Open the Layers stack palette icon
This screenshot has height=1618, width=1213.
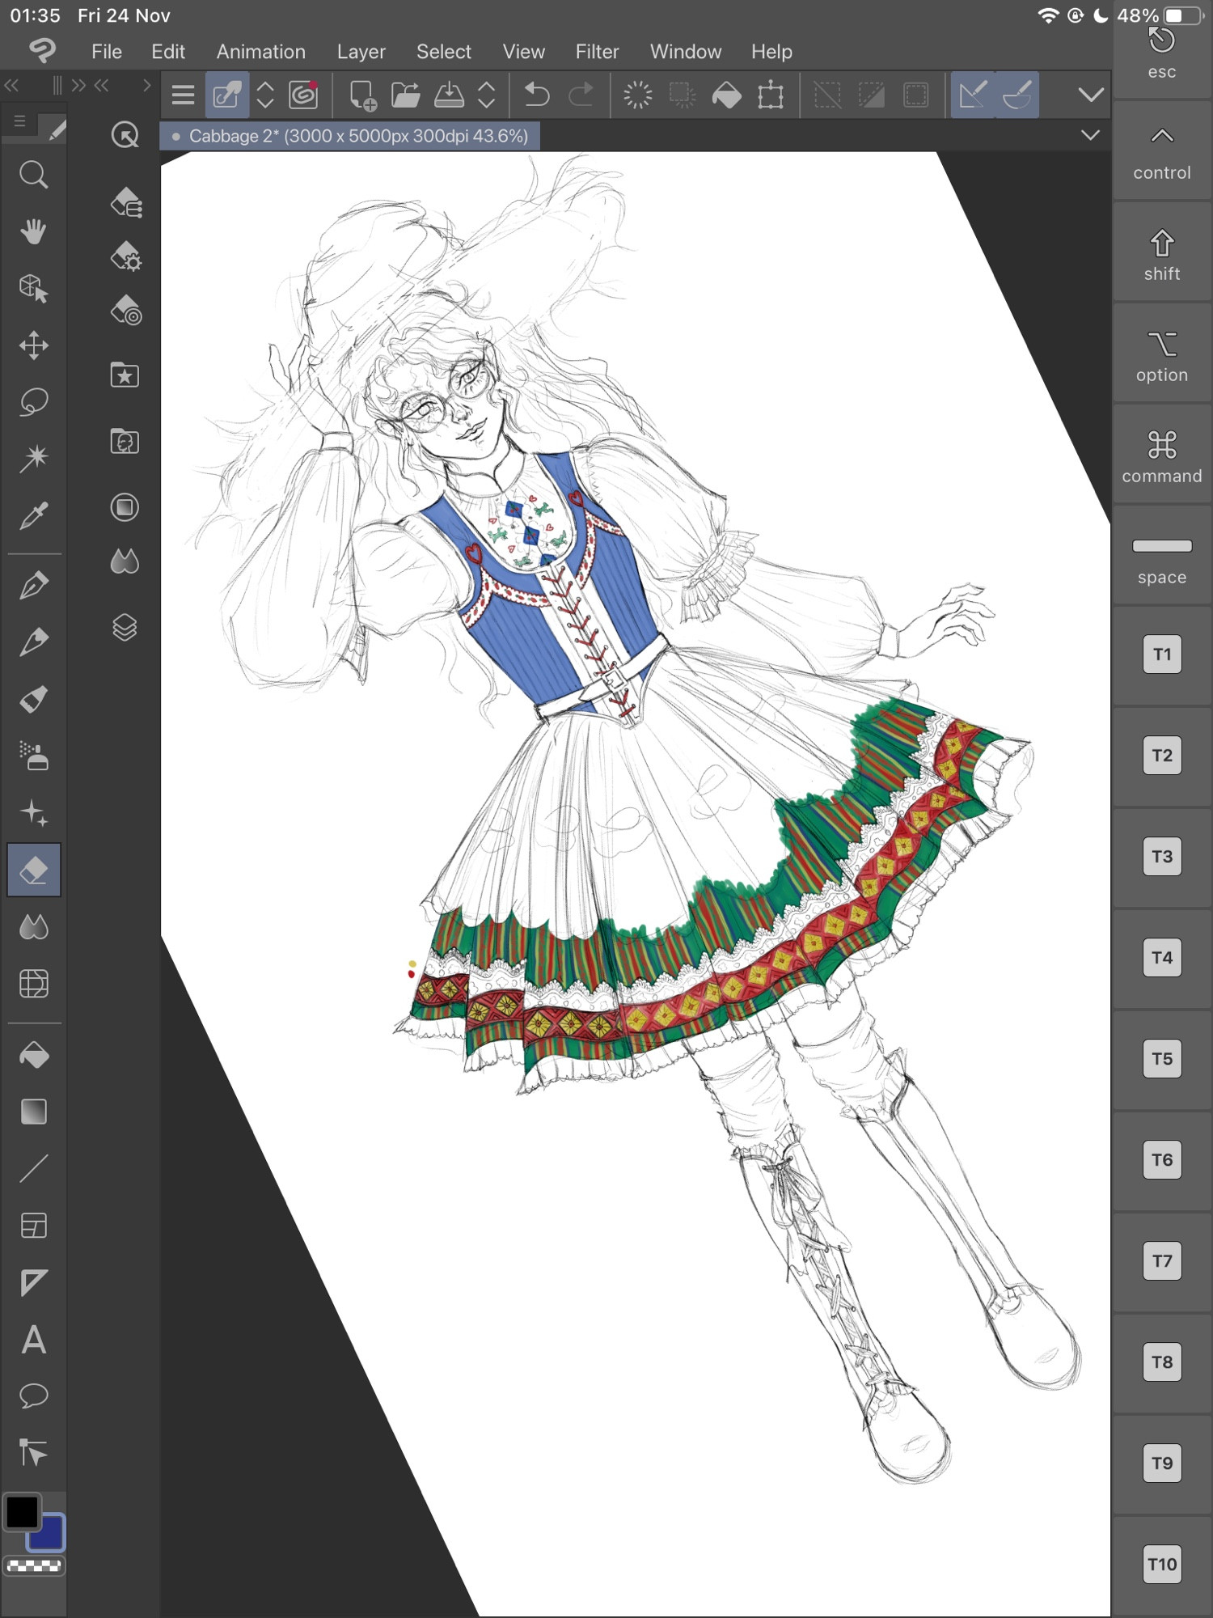(125, 628)
